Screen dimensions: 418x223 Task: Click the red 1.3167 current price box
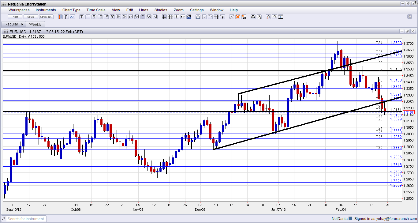(409, 113)
